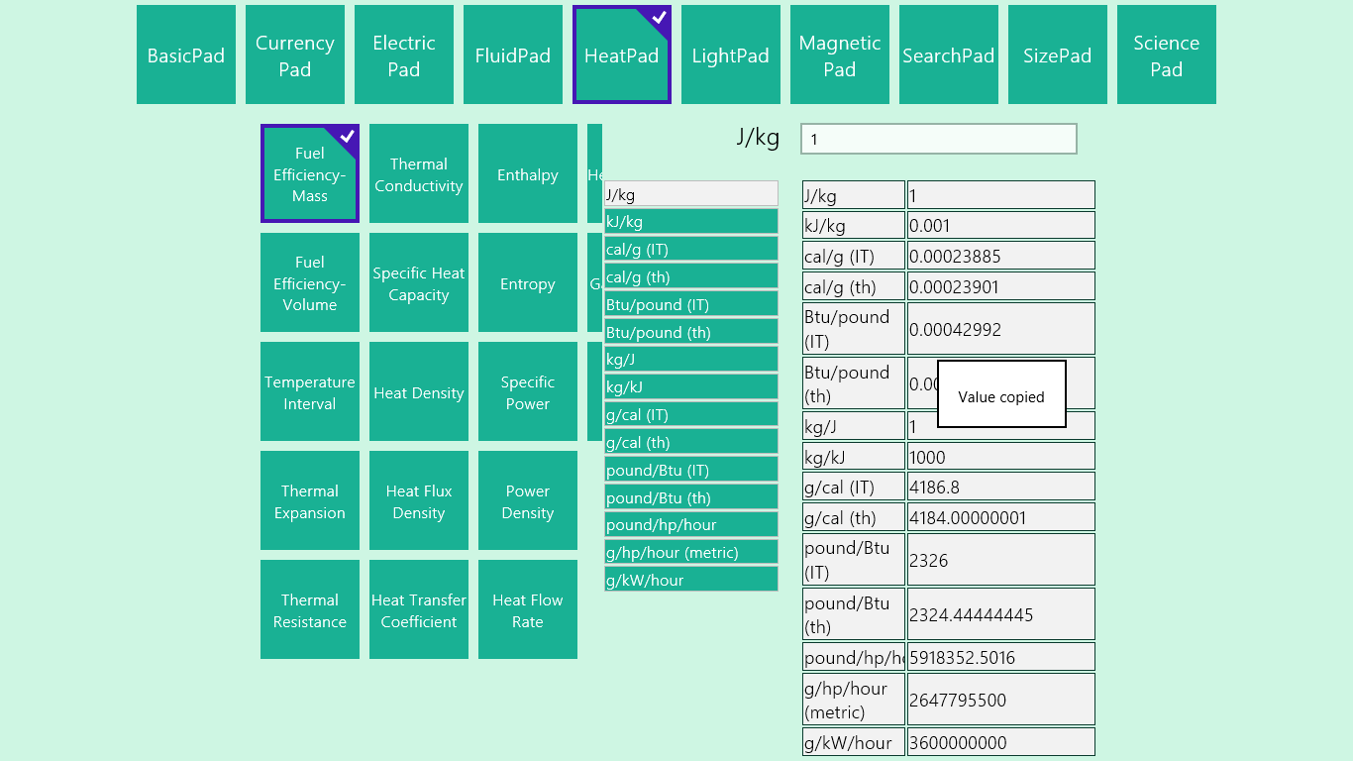Switch to the Currency Pad tile

[295, 54]
